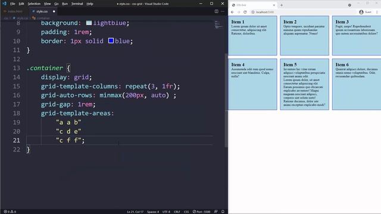Click the localhost:5500 address bar
This screenshot has width=381, height=214.
(304, 12)
